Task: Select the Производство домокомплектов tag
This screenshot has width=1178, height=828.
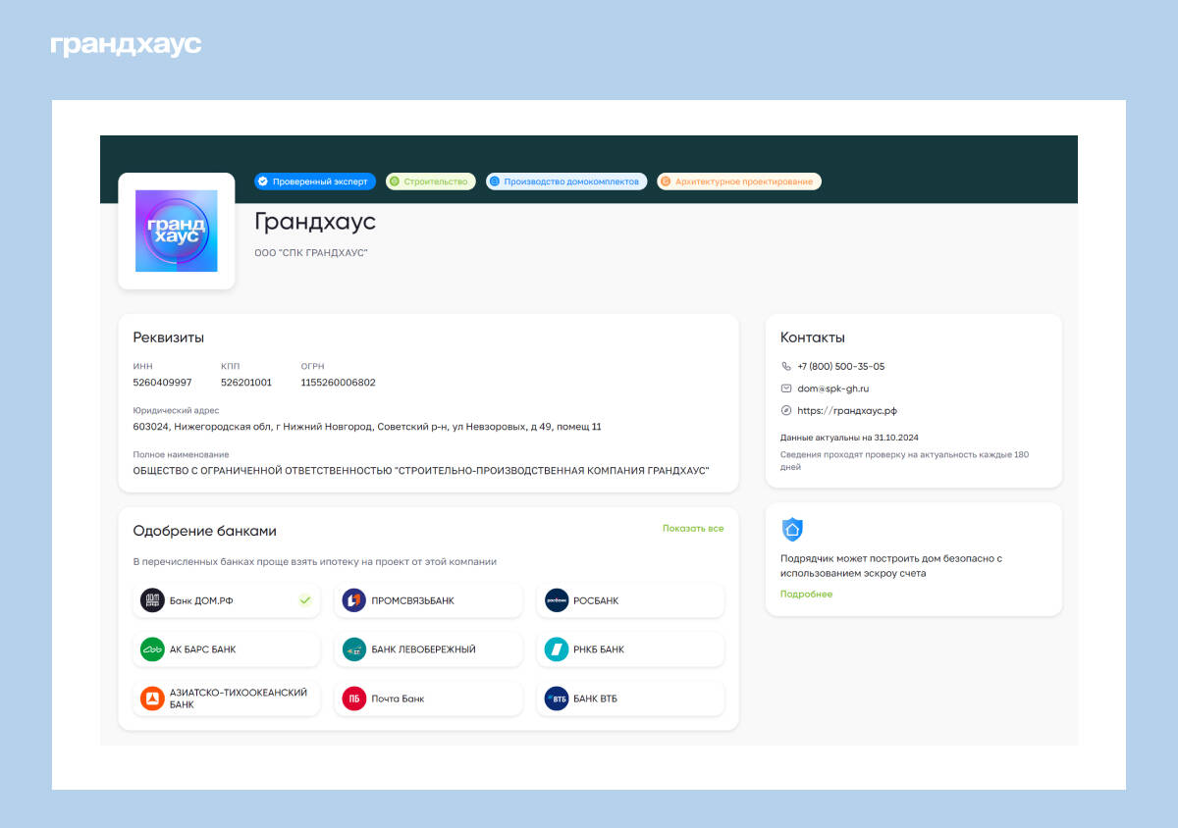Action: (x=565, y=181)
